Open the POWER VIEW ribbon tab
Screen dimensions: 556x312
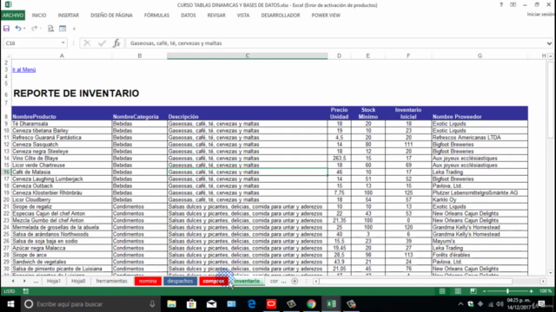coord(326,16)
